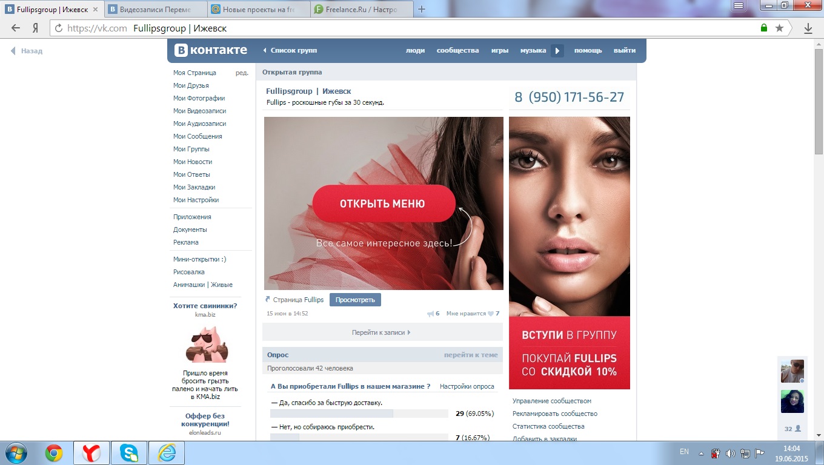
Task: Open помощь in the VK header
Action: coord(588,51)
